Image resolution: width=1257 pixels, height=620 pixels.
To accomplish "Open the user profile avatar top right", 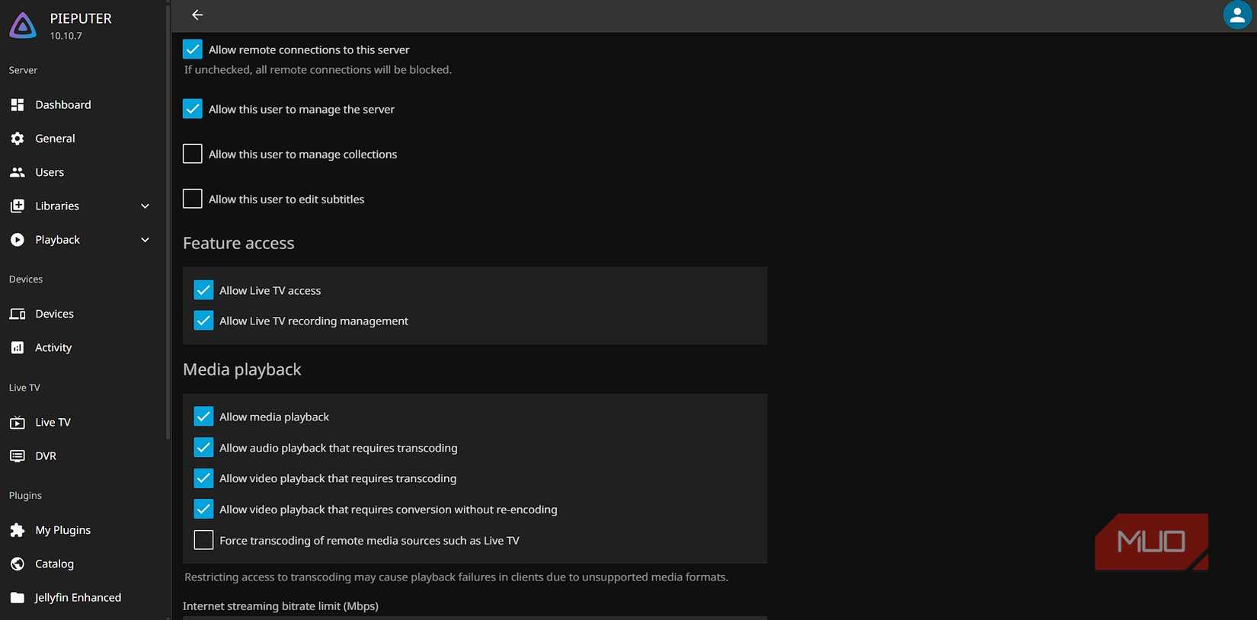I will pos(1237,14).
